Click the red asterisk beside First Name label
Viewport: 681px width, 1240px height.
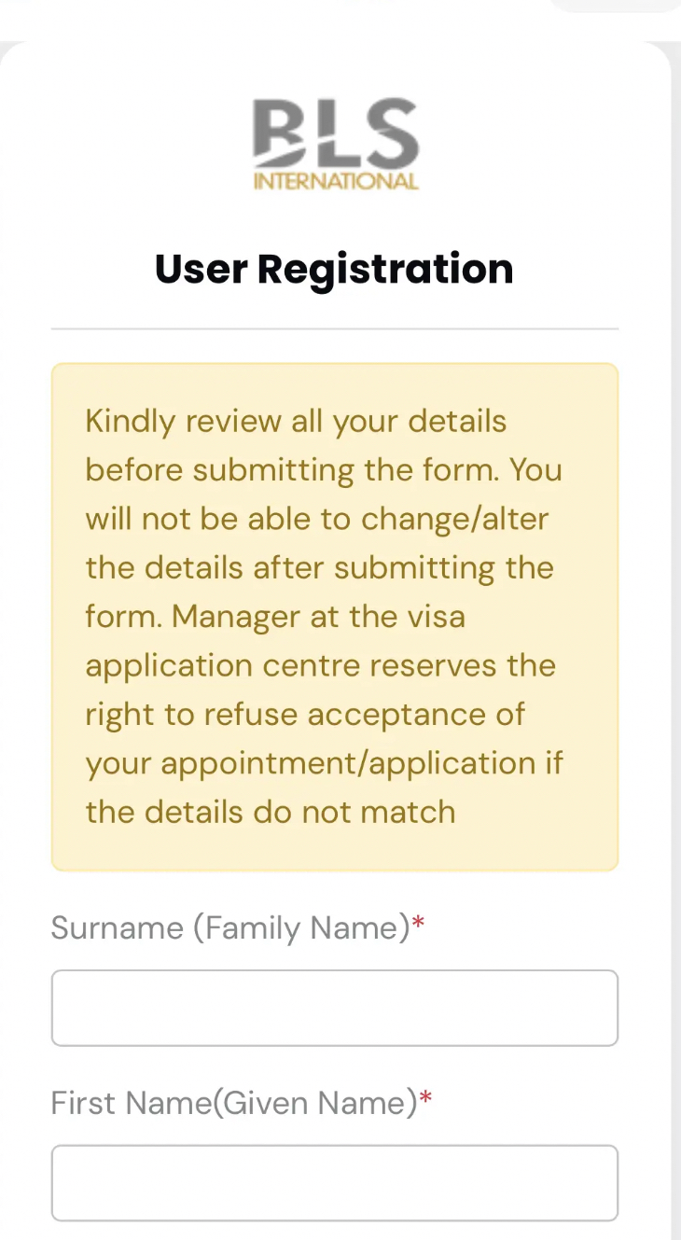tap(425, 1099)
